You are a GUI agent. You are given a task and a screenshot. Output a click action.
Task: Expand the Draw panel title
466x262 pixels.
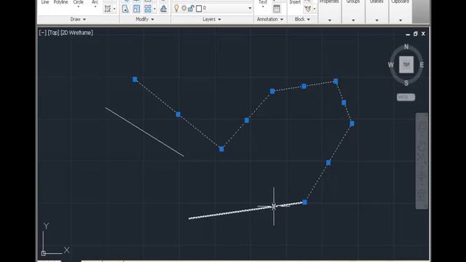78,20
